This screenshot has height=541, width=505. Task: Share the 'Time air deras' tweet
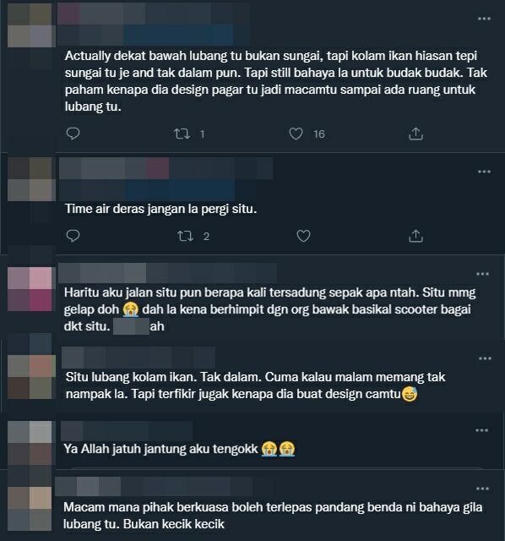click(415, 236)
